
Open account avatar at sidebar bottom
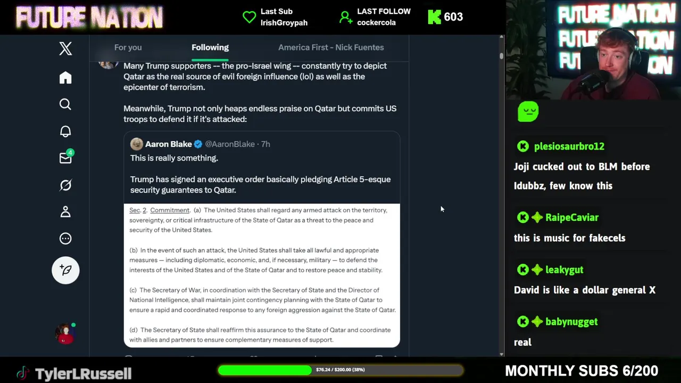click(65, 334)
